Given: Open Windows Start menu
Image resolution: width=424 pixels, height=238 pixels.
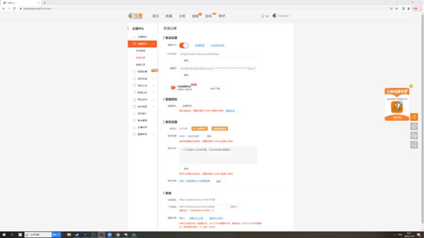Looking at the screenshot, I should 4,235.
